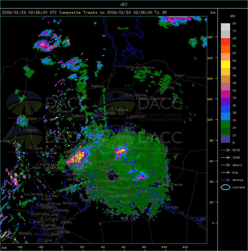Viewport: 248px width, 251px height.
Task: Click the magenta eb+bip arrow in legend
Action: [x=225, y=180]
